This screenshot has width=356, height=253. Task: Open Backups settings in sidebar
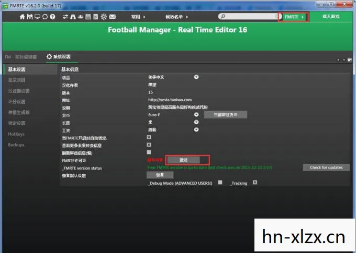click(16, 145)
